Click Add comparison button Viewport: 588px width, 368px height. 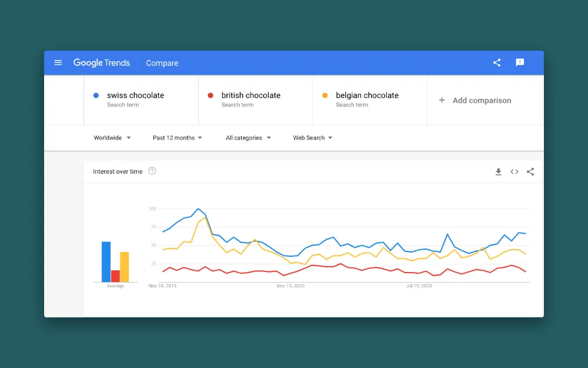pyautogui.click(x=475, y=100)
